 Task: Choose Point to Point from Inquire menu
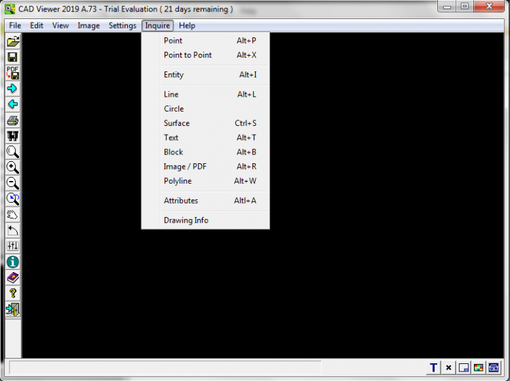(188, 55)
